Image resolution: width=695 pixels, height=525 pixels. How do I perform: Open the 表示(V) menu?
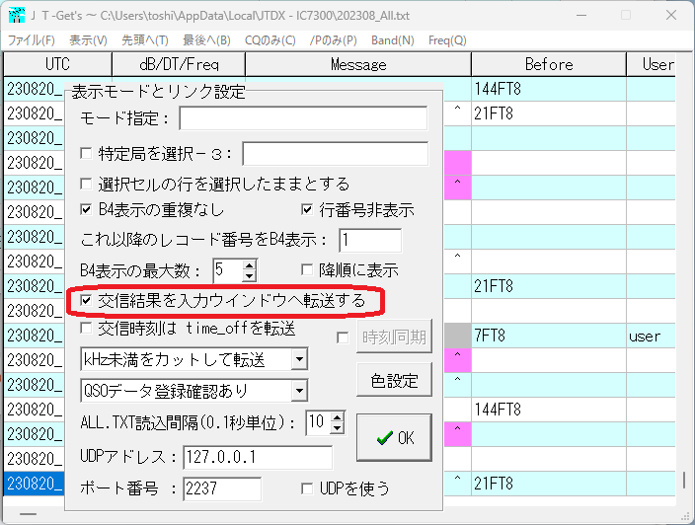coord(88,40)
